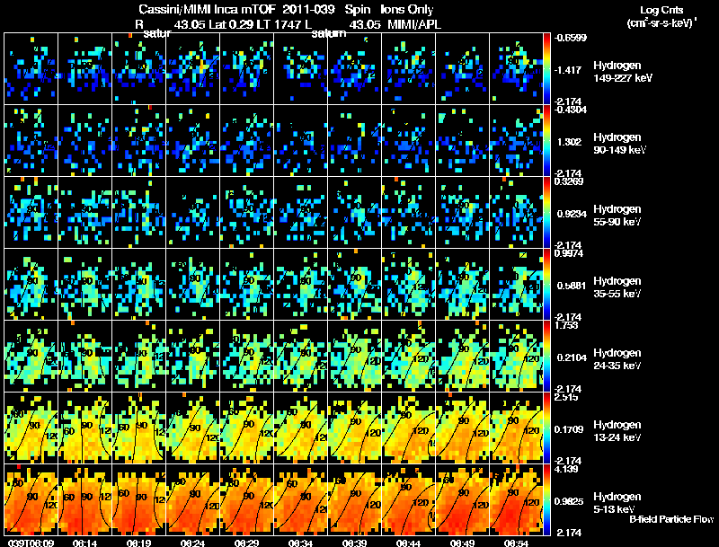The width and height of the screenshot is (719, 547).
Task: Open the 06:14 panel in Hydrogen 5-13 keV row
Action: [x=84, y=499]
